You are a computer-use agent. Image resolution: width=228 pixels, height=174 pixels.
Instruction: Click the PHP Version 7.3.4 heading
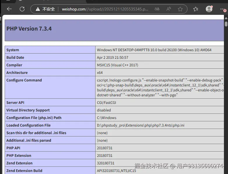click(x=29, y=29)
